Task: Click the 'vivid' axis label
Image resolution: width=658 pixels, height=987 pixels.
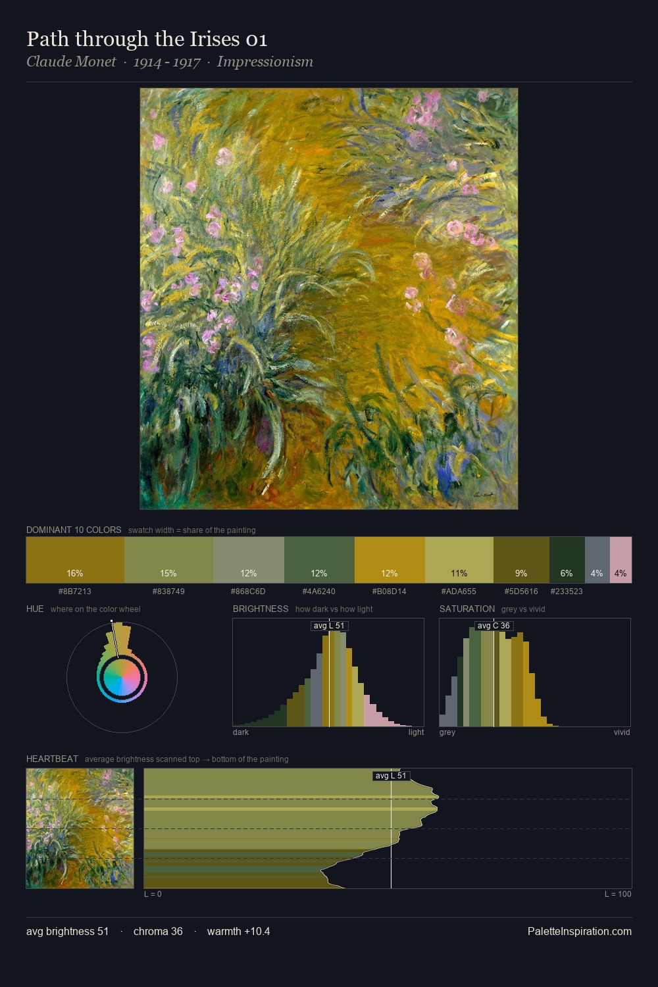Action: (622, 732)
